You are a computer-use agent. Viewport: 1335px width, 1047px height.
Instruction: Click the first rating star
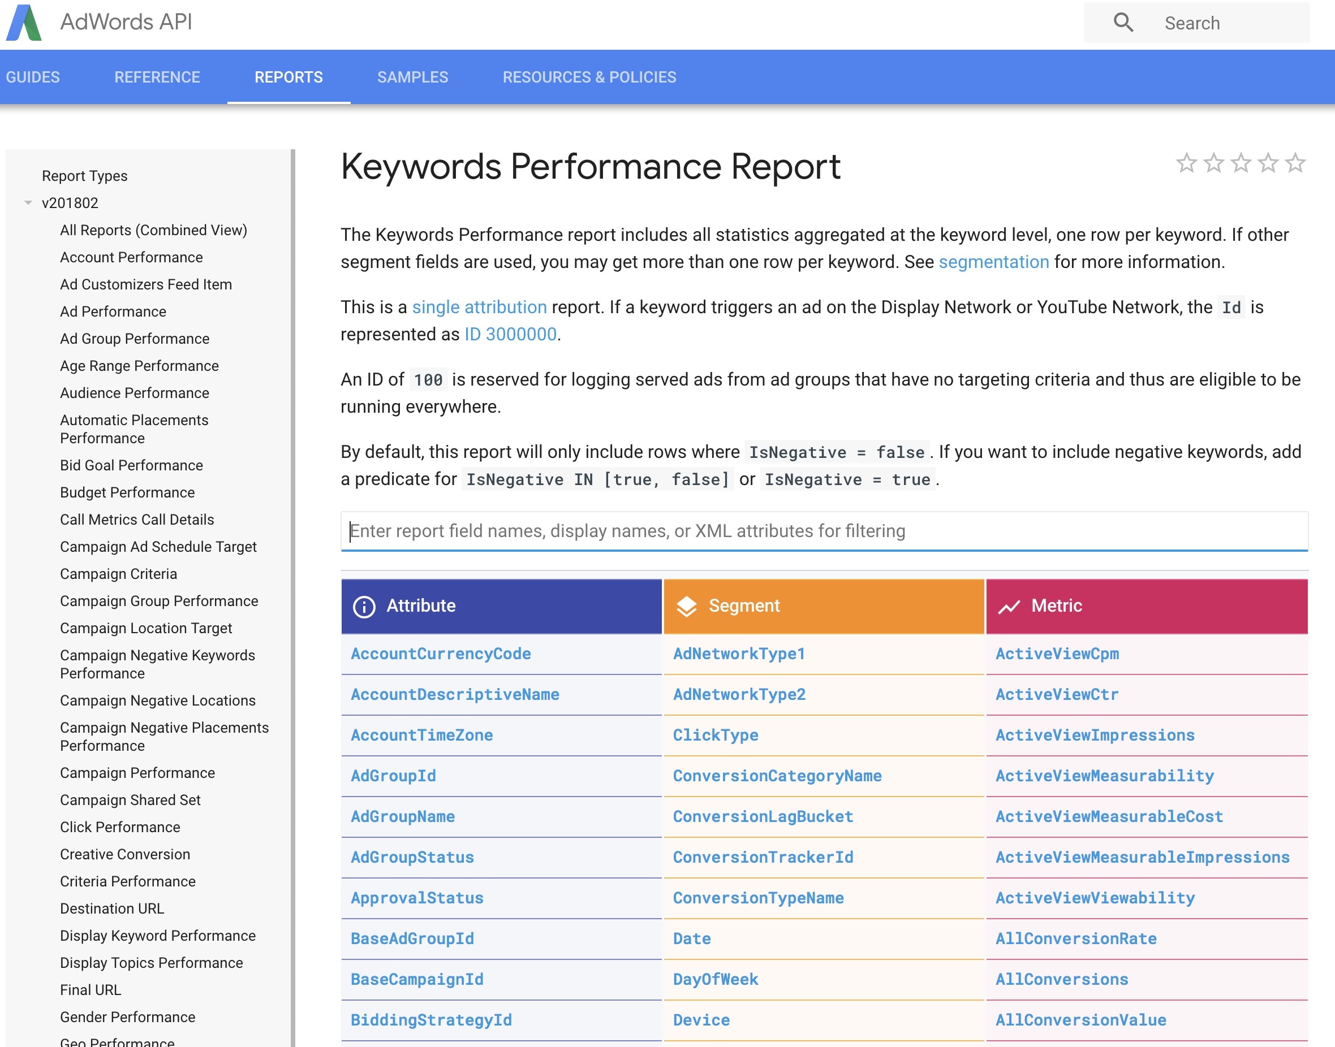[1186, 163]
